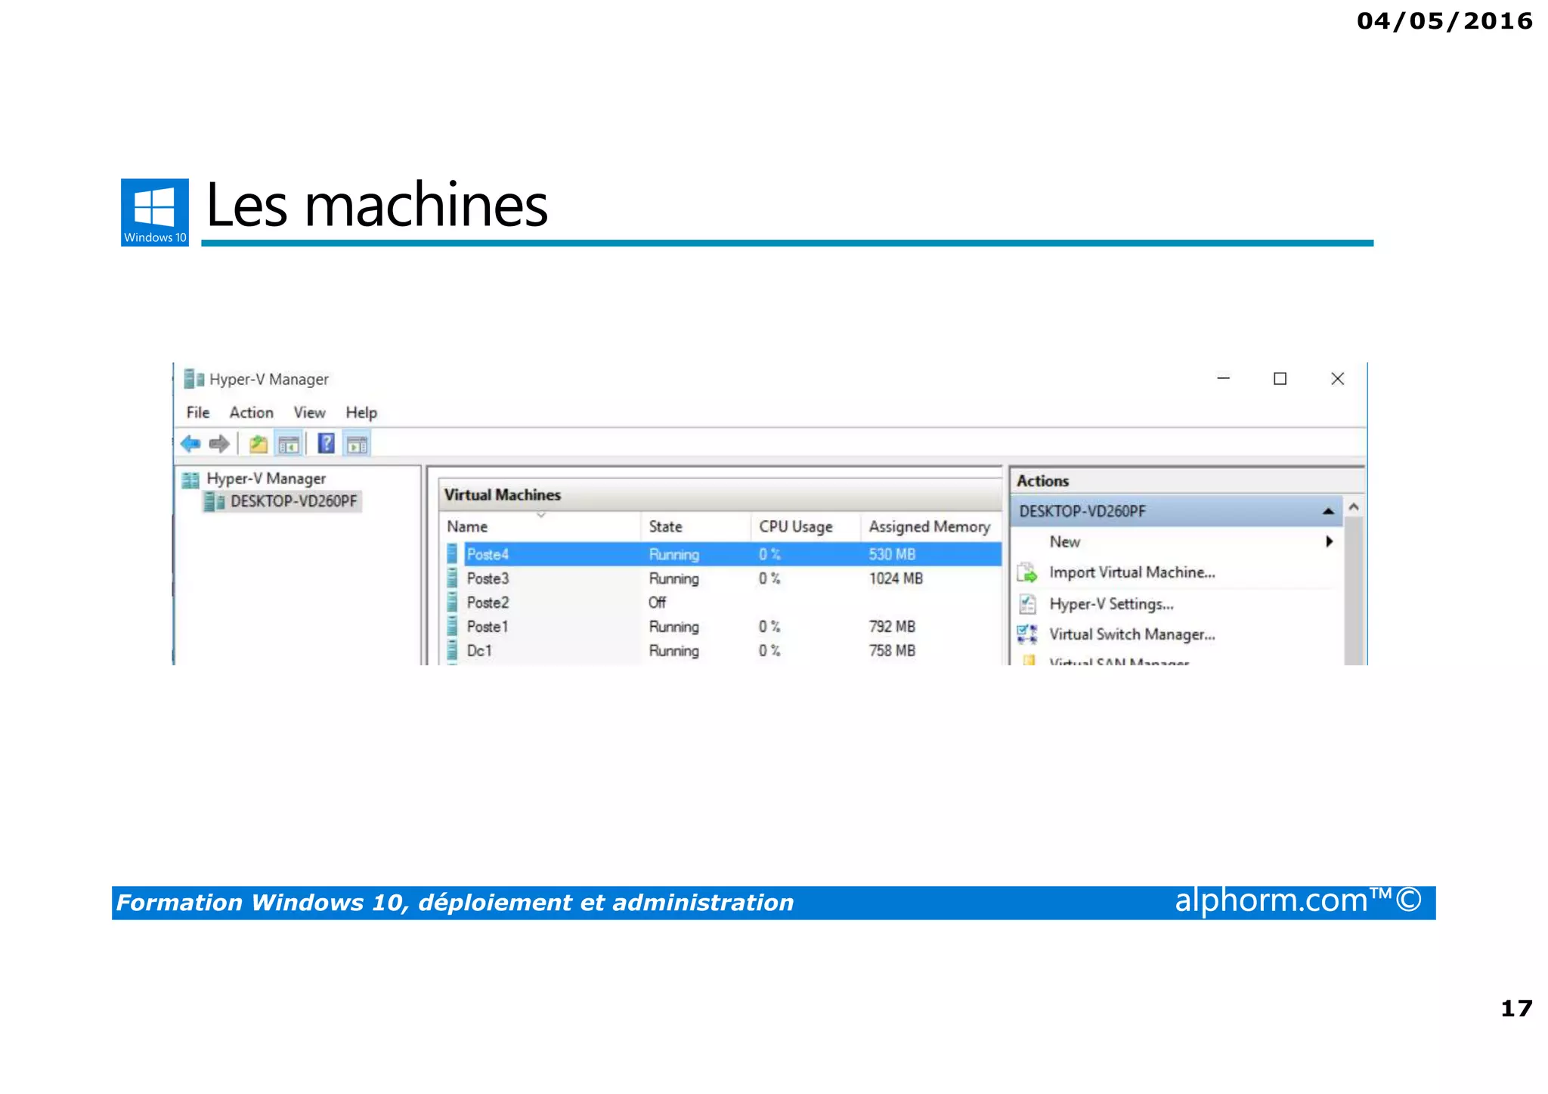Open the View menu
Viewport: 1548px width, 1094px height.
pyautogui.click(x=309, y=413)
